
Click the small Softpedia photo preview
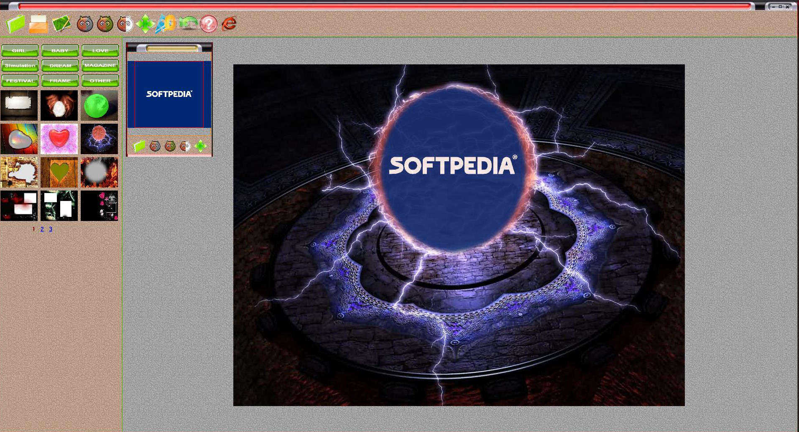[x=169, y=94]
